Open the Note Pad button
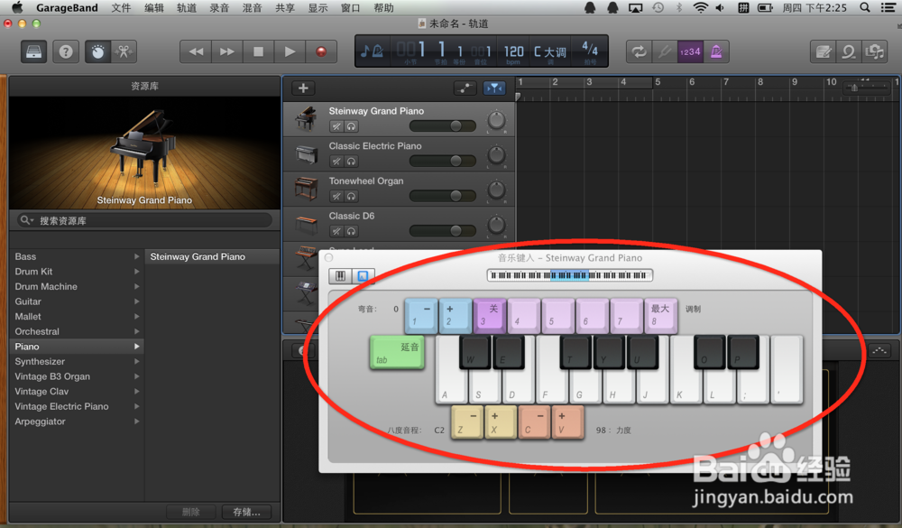 click(x=824, y=51)
